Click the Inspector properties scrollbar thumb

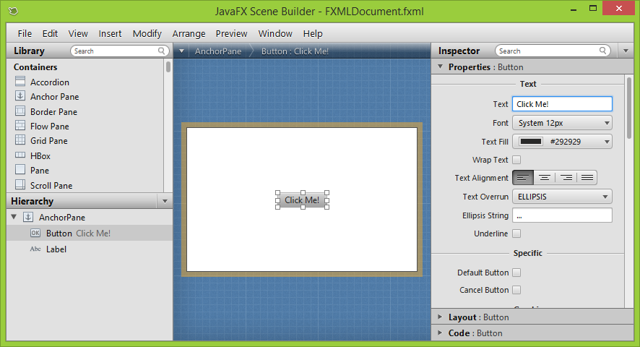[629, 108]
